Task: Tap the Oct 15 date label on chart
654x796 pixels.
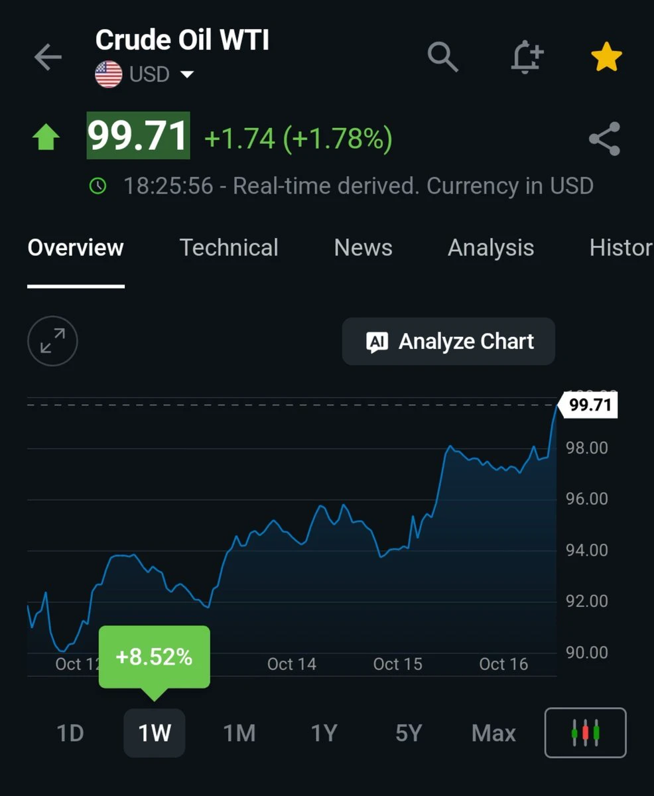Action: tap(398, 663)
